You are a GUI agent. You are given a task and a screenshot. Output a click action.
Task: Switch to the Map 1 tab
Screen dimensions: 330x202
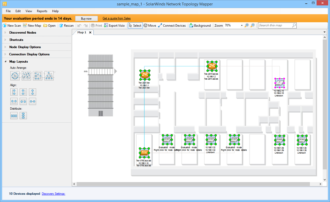point(82,32)
